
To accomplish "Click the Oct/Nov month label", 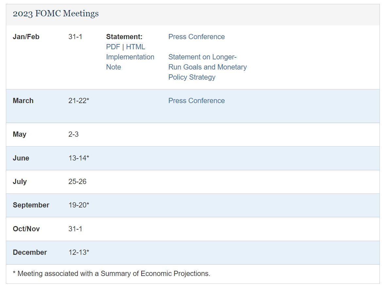I will 26,229.
